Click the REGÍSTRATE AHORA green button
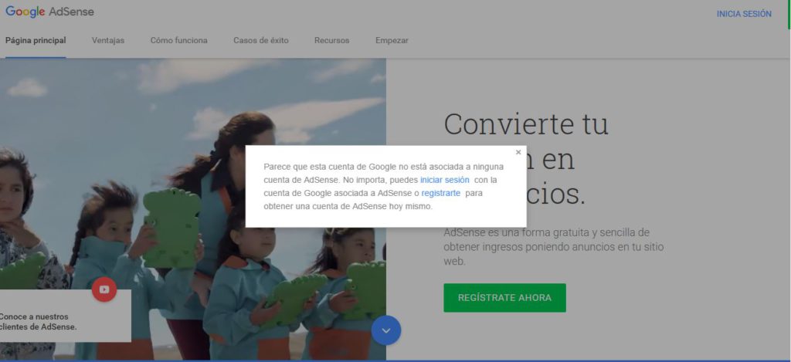This screenshot has height=362, width=791. click(504, 297)
